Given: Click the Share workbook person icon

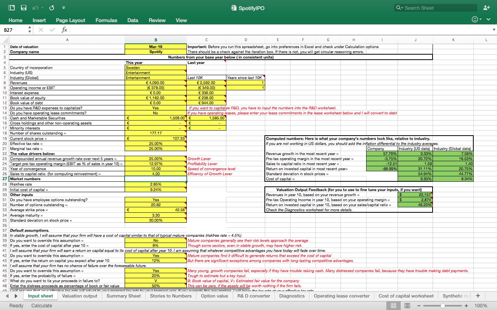Looking at the screenshot, I should pos(487,8).
